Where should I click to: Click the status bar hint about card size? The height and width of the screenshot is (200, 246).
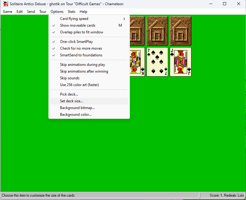[39, 195]
